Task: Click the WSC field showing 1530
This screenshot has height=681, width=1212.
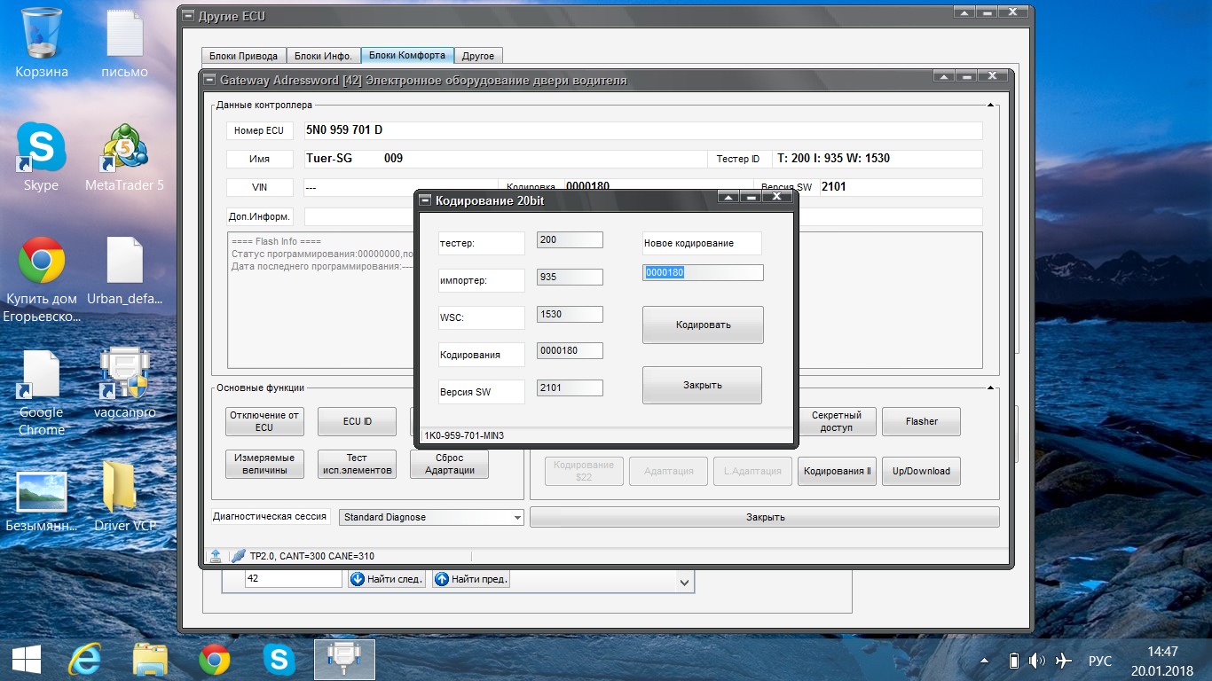Action: 570,314
